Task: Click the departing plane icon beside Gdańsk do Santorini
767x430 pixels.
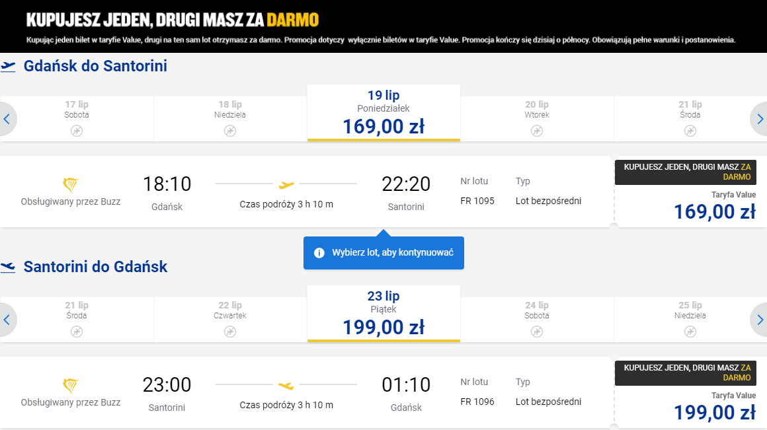Action: [x=8, y=67]
